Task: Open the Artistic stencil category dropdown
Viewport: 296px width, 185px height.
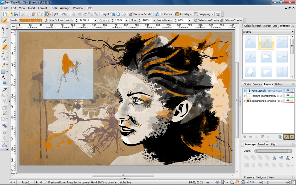Action: click(x=293, y=32)
